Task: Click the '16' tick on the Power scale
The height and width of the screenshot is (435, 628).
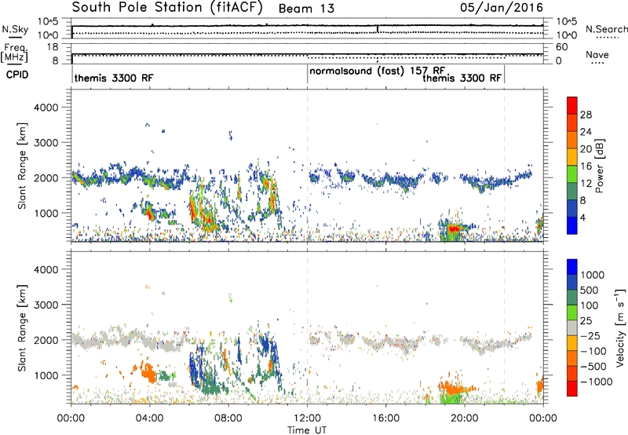Action: [x=586, y=166]
